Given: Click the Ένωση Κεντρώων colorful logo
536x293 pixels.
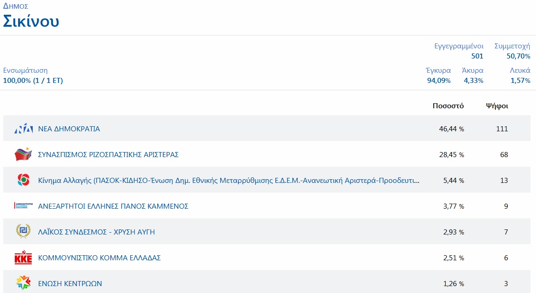Looking at the screenshot, I should coord(24,283).
